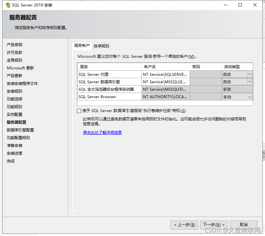Select 安装进度 in the left pane
This screenshot has width=265, height=236.
click(14, 153)
